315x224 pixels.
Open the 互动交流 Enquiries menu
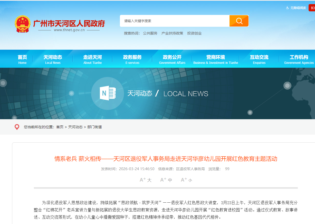point(259,59)
